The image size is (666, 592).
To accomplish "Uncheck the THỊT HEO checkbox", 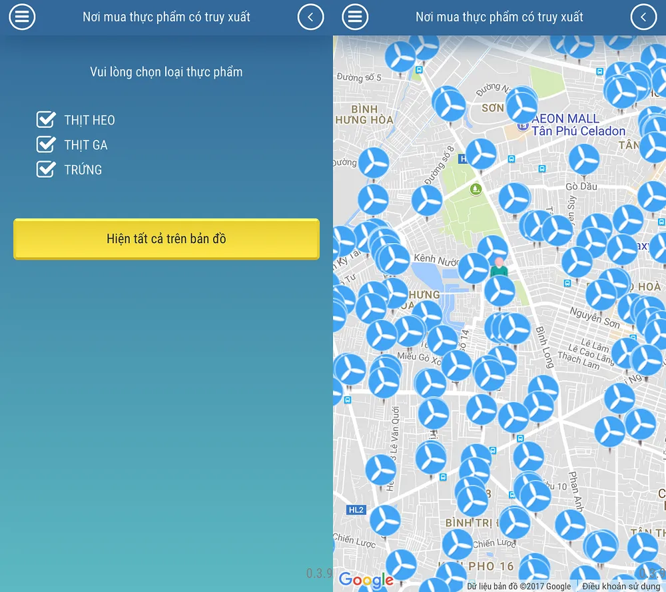I will [x=46, y=120].
